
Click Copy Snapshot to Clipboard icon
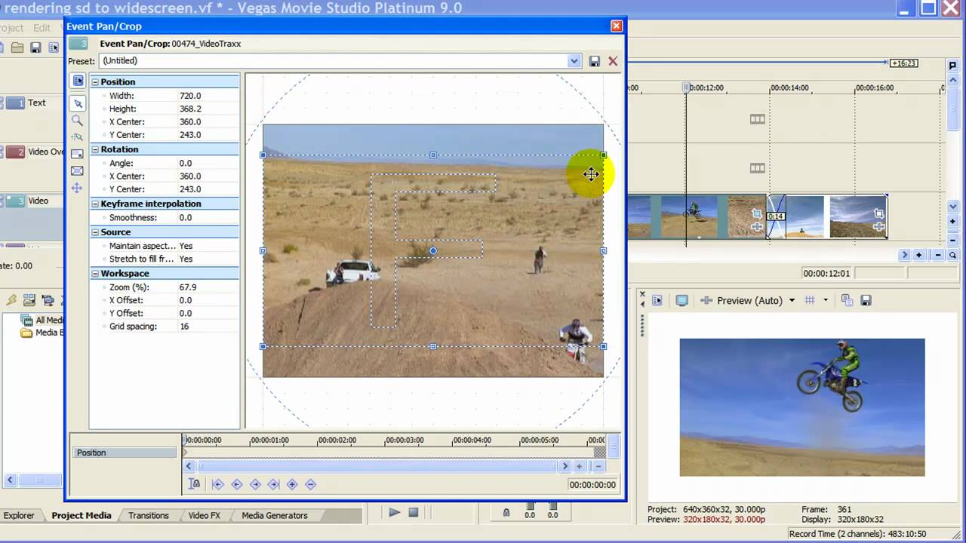coord(847,300)
